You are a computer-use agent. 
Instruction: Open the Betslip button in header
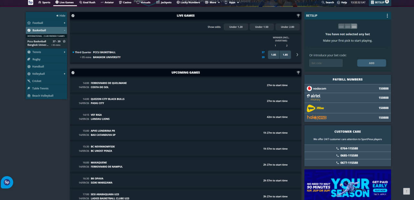[x=380, y=2]
